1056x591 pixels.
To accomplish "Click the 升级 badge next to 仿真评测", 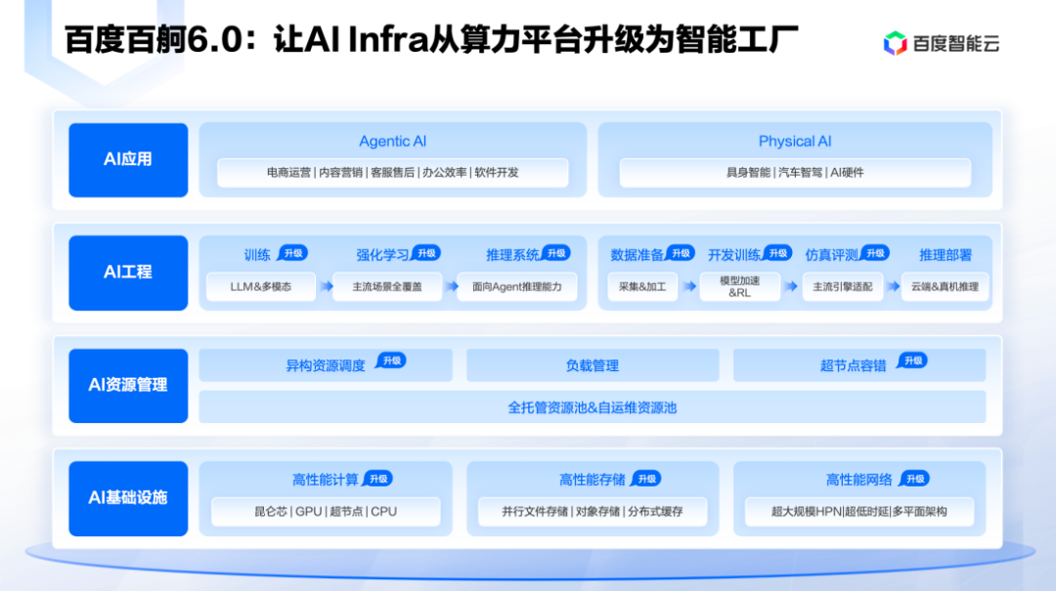I will (874, 253).
